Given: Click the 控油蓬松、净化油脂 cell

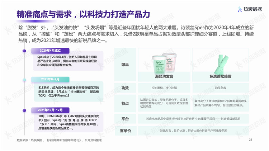Looking at the screenshot, I should (164, 88).
